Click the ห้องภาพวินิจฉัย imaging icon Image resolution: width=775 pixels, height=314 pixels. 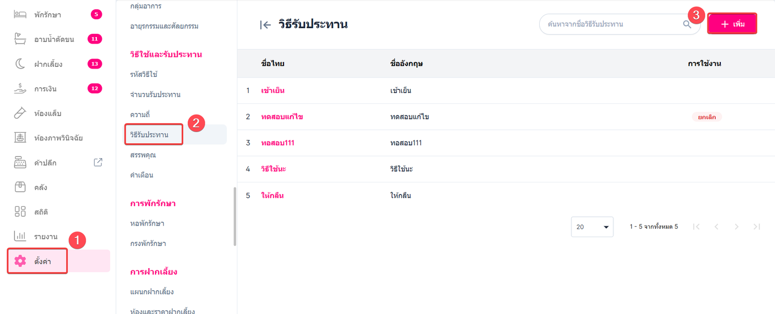coord(20,138)
